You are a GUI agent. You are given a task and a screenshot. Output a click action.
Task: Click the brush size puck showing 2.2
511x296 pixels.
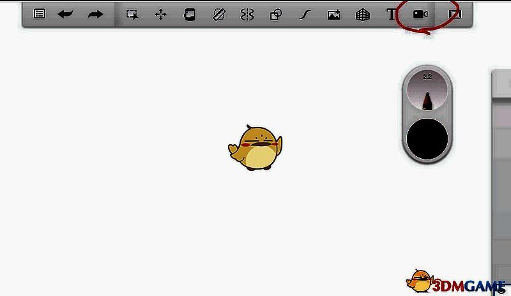pos(427,90)
